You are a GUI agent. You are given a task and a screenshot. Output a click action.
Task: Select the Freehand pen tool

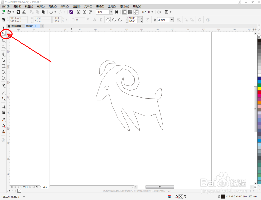[x=3, y=54]
